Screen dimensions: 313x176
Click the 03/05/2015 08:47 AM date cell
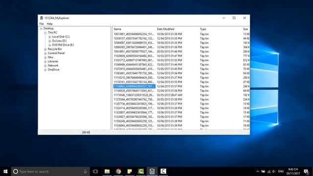(x=170, y=95)
